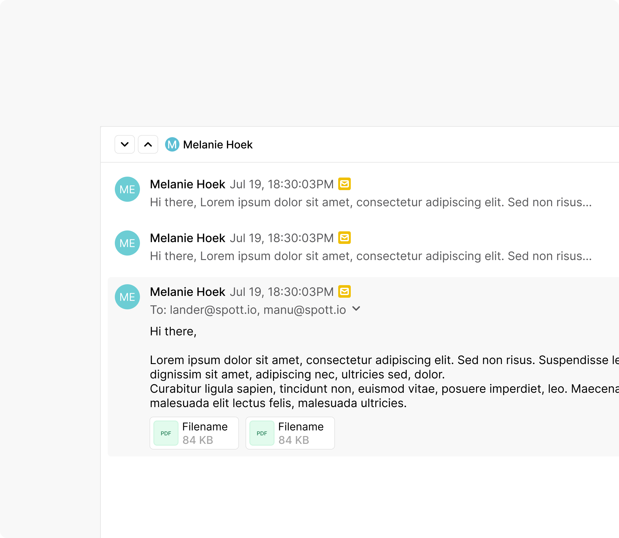This screenshot has width=619, height=538.
Task: Select the Melanie Hoek conversation title
Action: click(218, 145)
